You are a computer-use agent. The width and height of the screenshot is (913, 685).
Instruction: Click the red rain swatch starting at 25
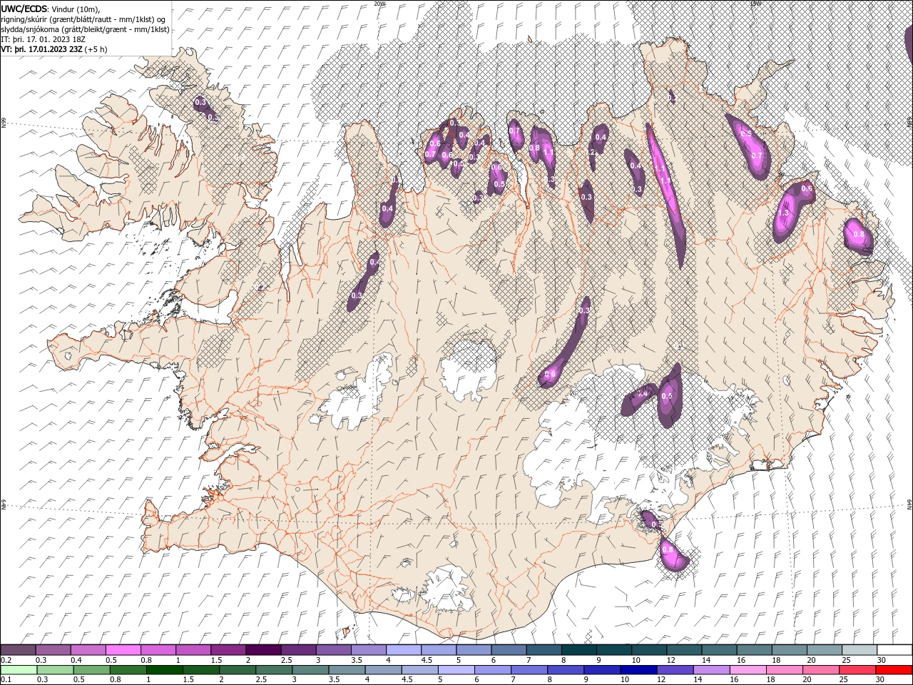pyautogui.click(x=857, y=670)
